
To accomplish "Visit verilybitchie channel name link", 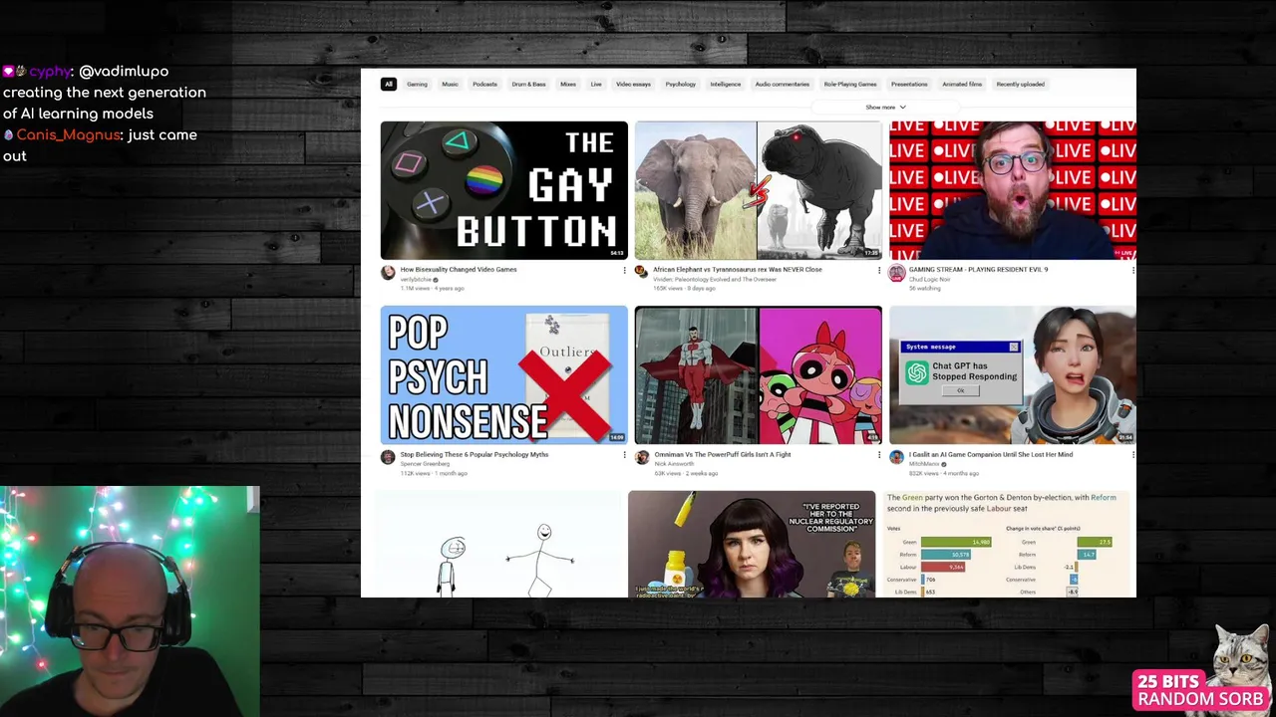I will [416, 280].
